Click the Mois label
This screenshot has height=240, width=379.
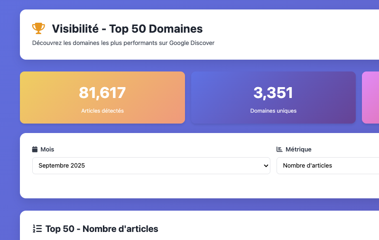pyautogui.click(x=47, y=149)
